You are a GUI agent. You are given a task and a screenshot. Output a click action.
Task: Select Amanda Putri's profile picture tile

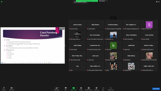[131, 66]
